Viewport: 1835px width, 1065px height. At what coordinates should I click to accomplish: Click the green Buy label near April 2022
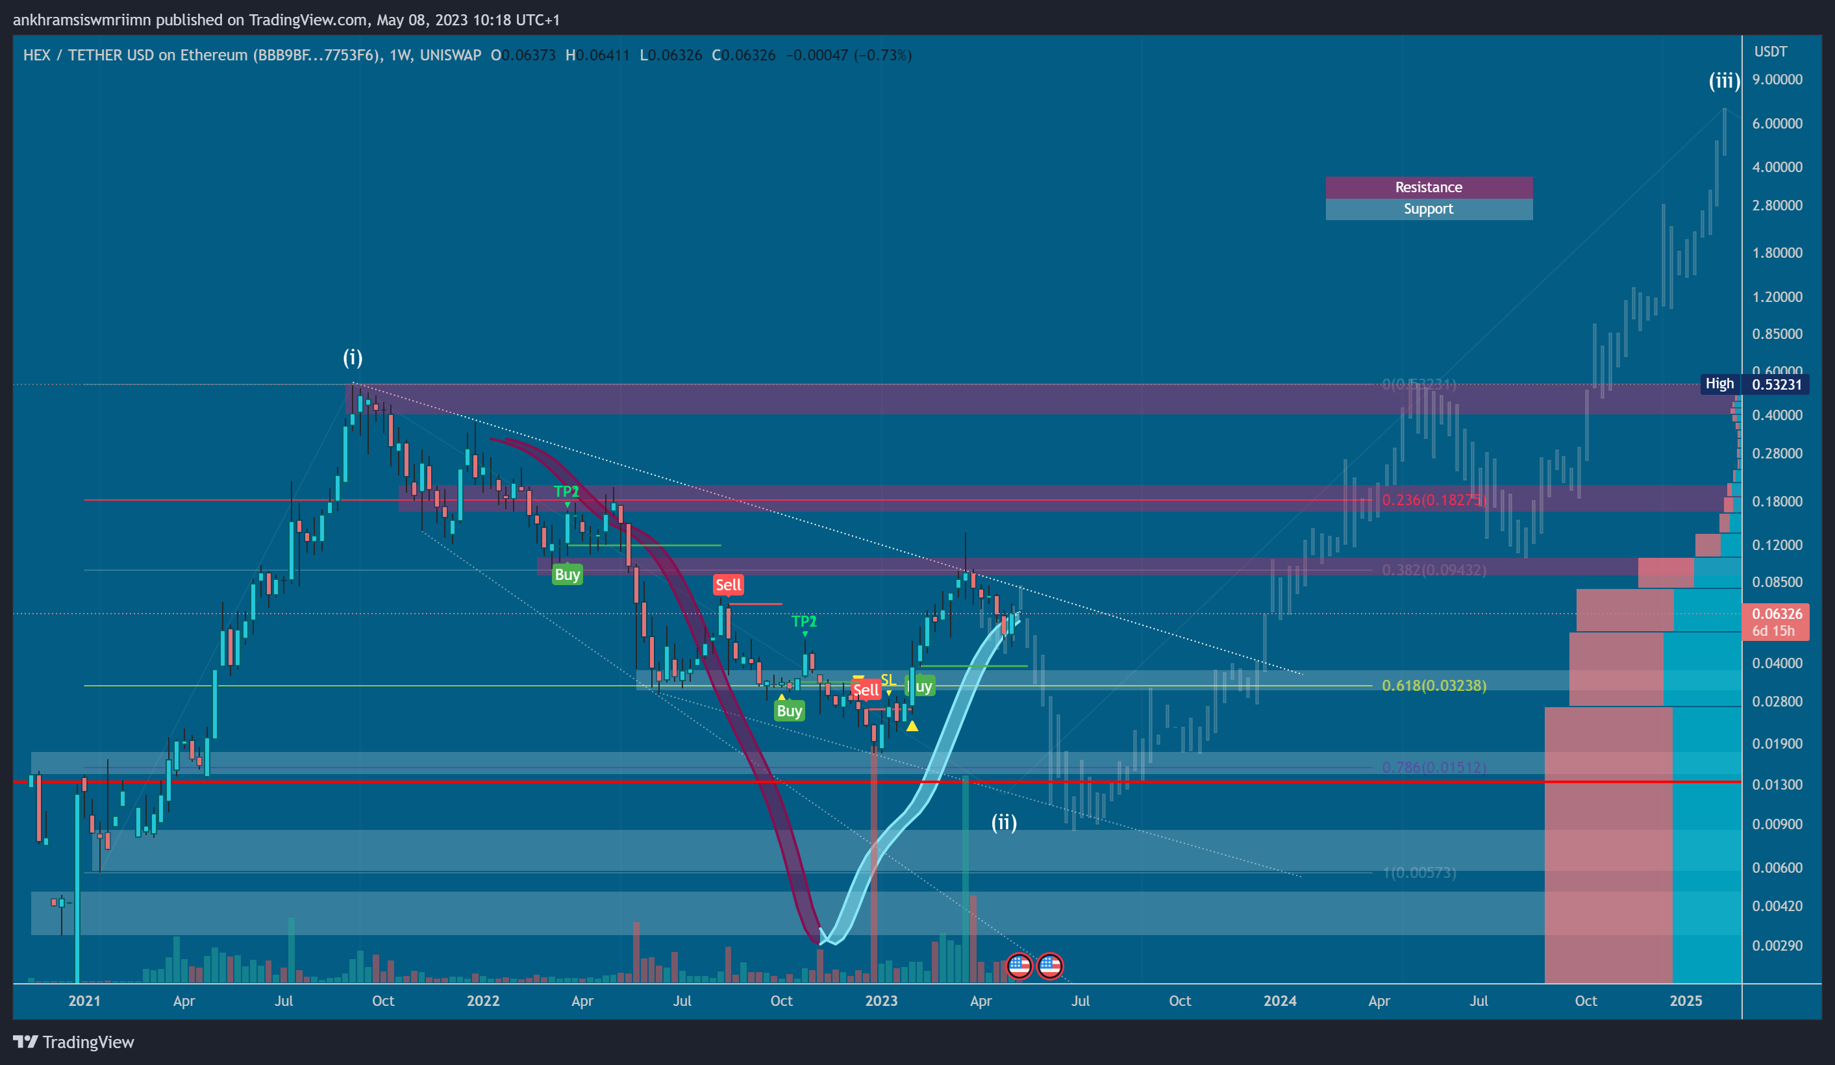point(568,574)
